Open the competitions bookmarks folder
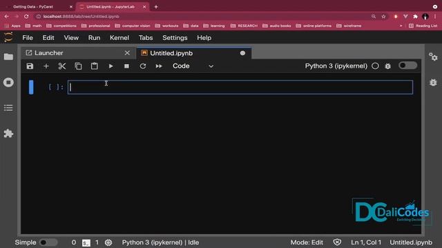Viewport: 442px width, 248px height. 61,25
